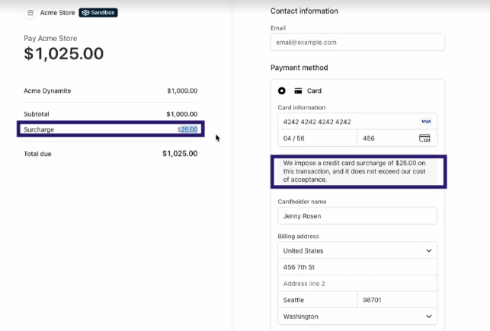Click the Cardholder name label

coord(302,202)
